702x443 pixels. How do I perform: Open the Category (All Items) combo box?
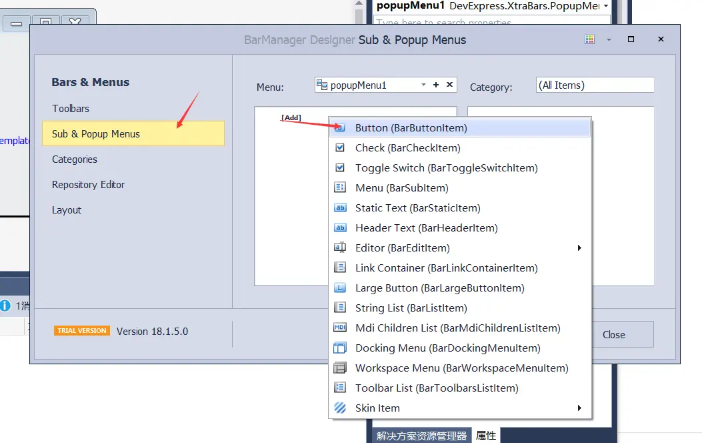pyautogui.click(x=595, y=85)
